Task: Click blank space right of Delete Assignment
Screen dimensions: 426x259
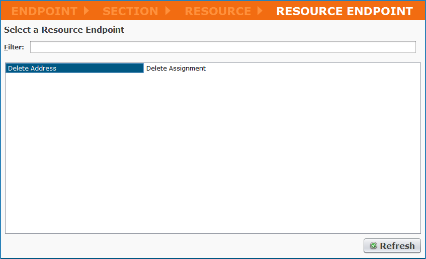Action: tap(312, 68)
